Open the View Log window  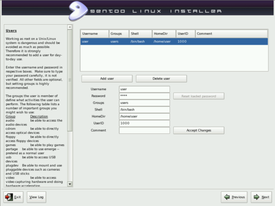click(36, 197)
